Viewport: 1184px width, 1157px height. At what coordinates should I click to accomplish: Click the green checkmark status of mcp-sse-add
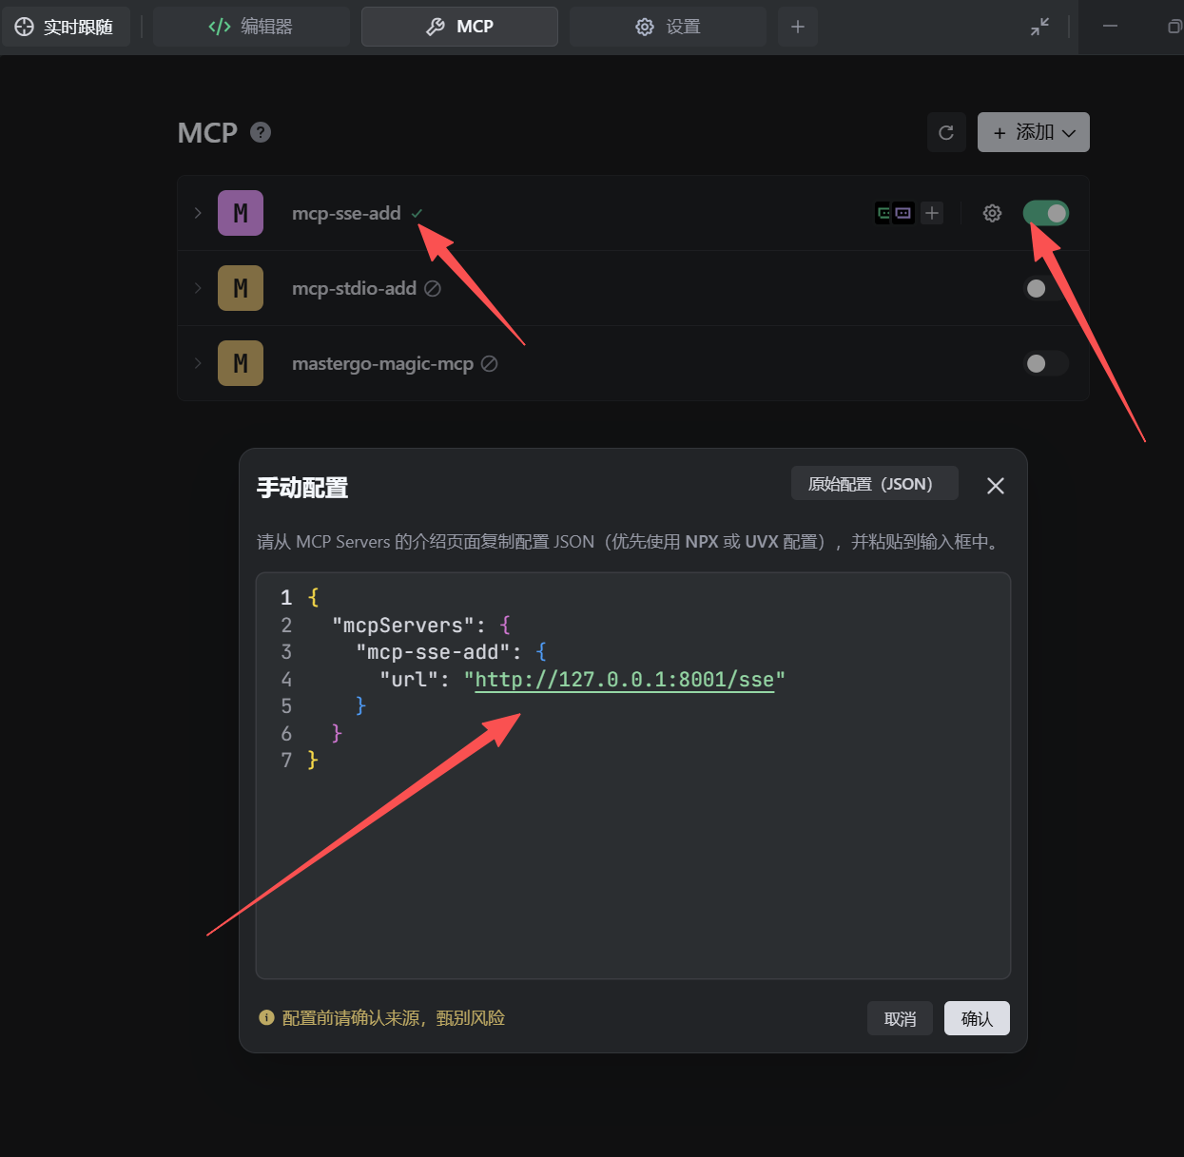tap(417, 214)
